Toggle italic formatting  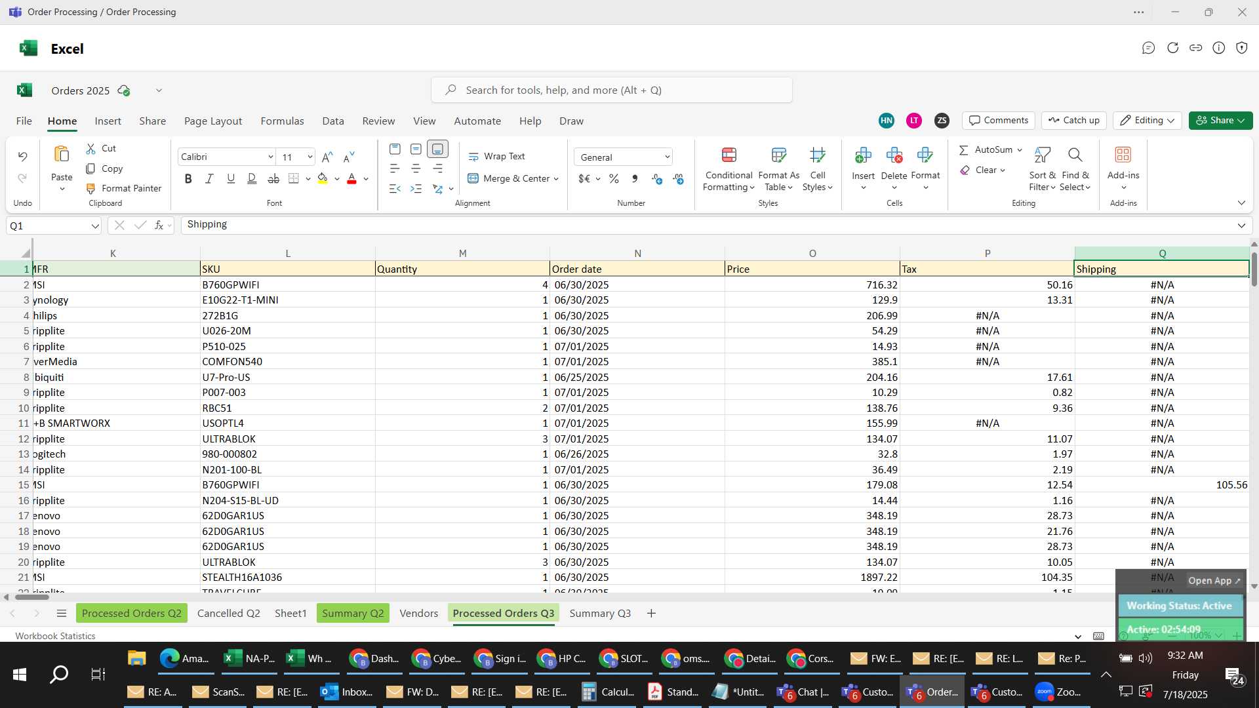[209, 178]
